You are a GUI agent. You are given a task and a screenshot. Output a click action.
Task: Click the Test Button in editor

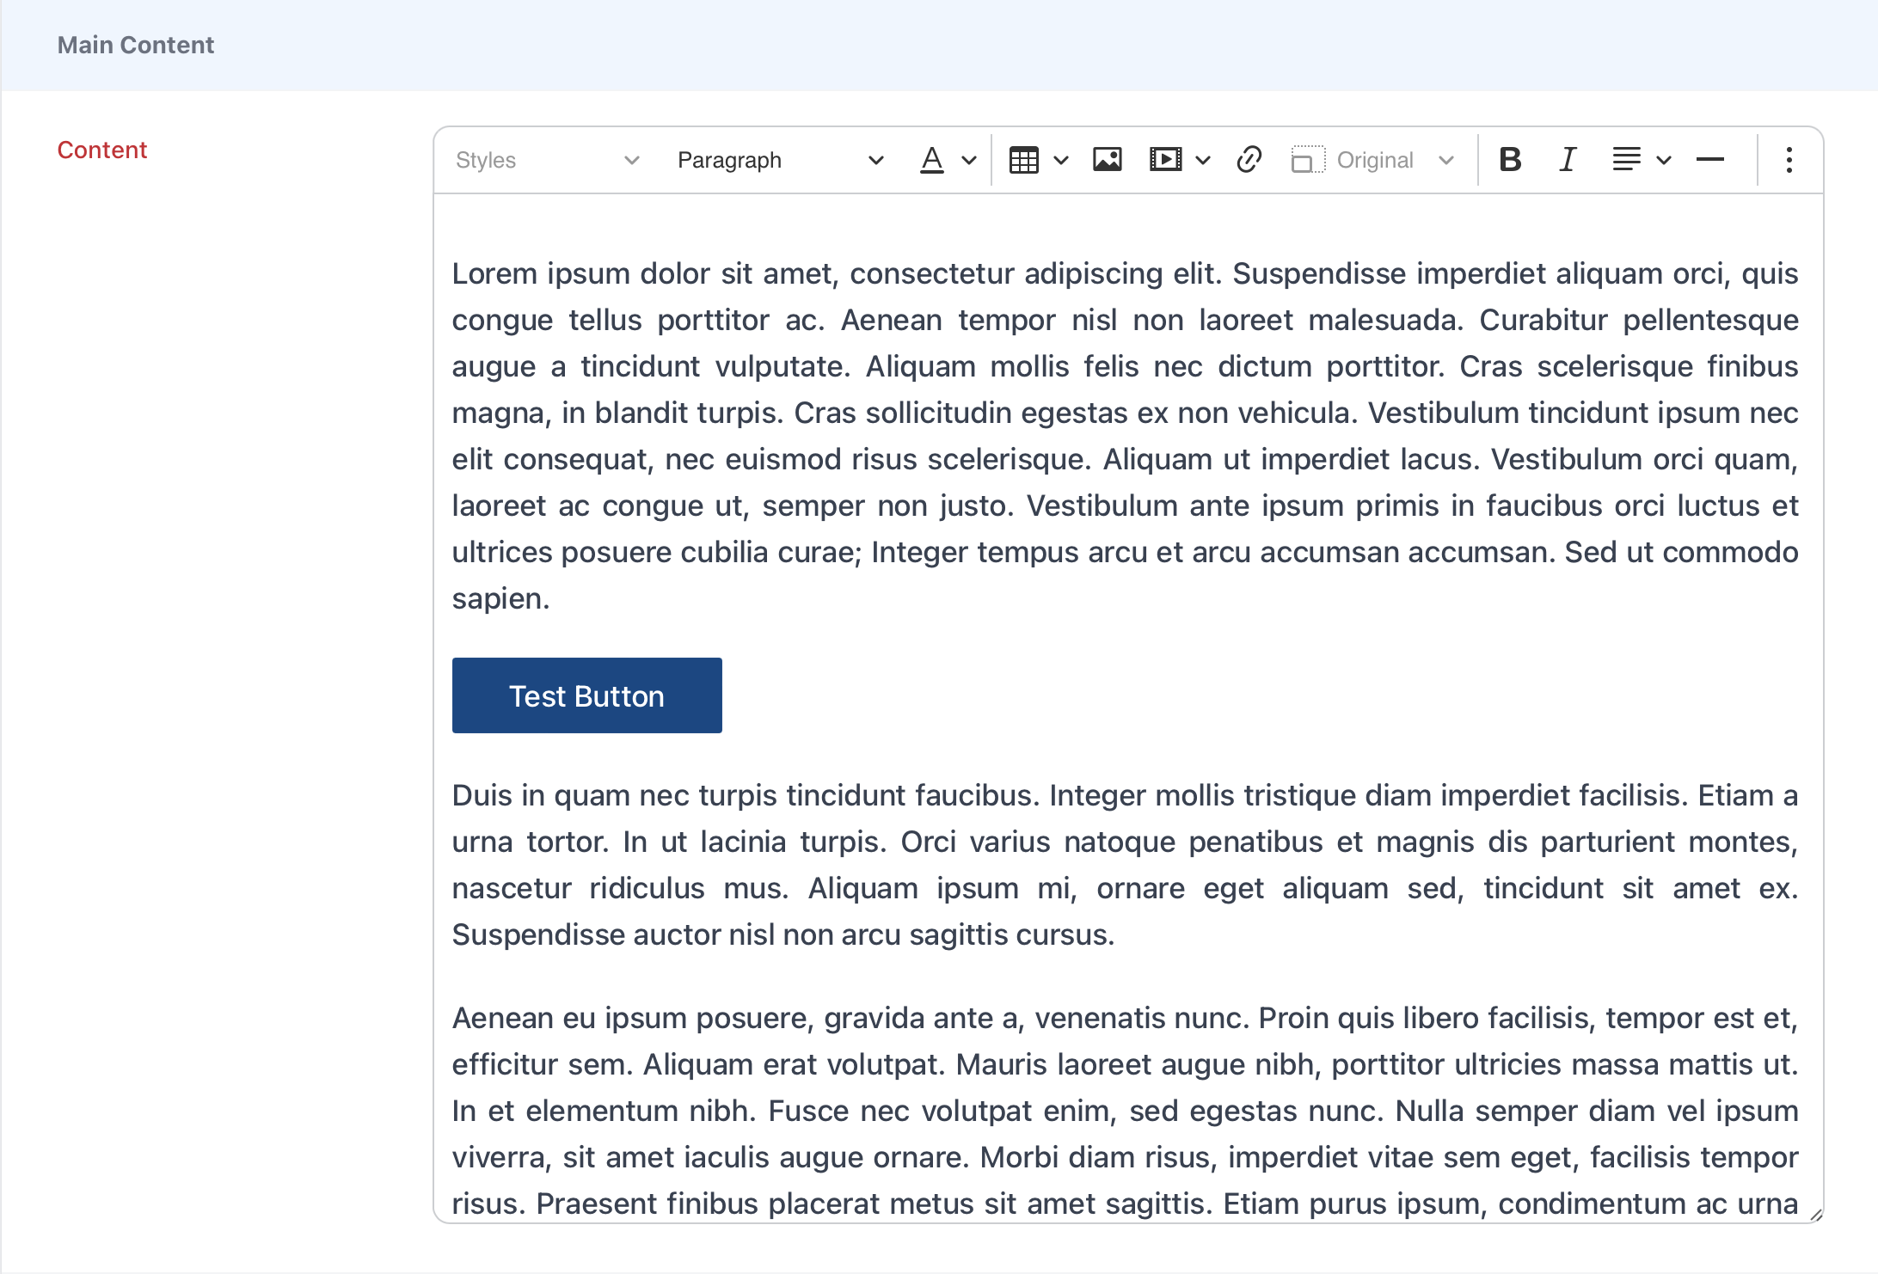coord(587,695)
